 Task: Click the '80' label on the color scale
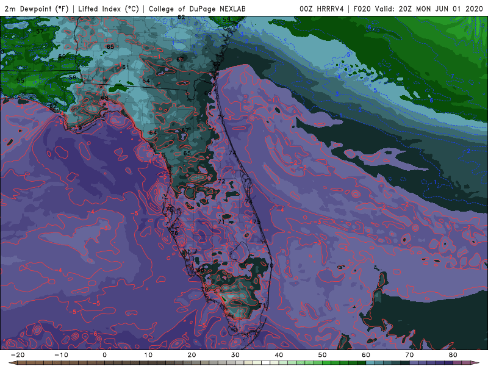pos(453,355)
